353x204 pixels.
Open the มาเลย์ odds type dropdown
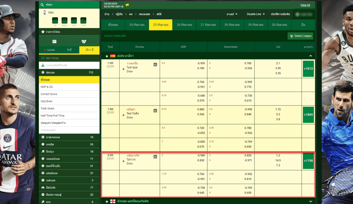232,14
